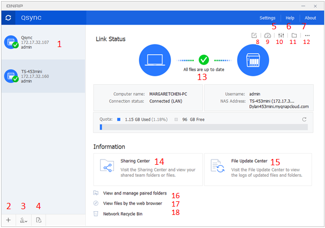Open the sort order dropdown icon

[x=24, y=220]
